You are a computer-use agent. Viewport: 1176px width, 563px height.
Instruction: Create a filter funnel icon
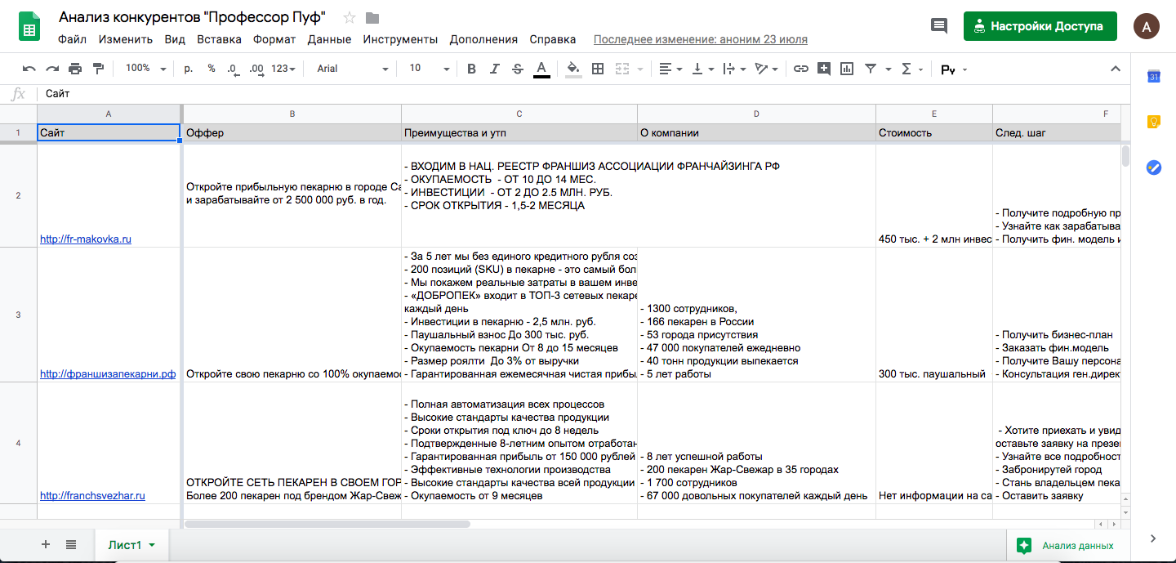coord(871,69)
